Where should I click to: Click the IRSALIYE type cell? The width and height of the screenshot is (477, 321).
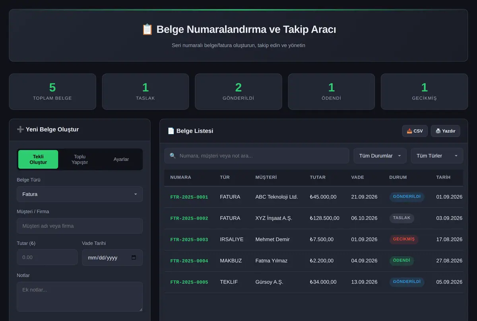232,239
